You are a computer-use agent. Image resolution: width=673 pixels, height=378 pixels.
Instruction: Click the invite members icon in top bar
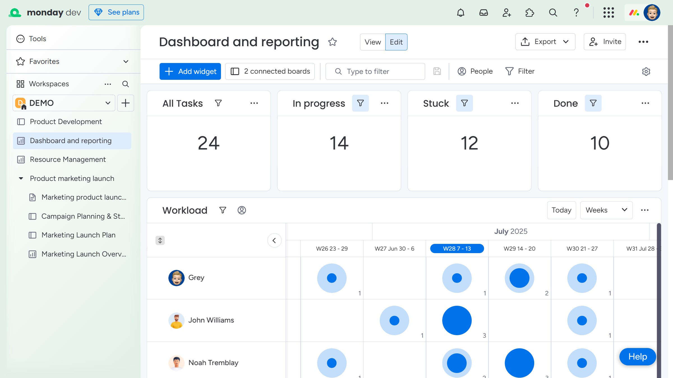click(507, 13)
